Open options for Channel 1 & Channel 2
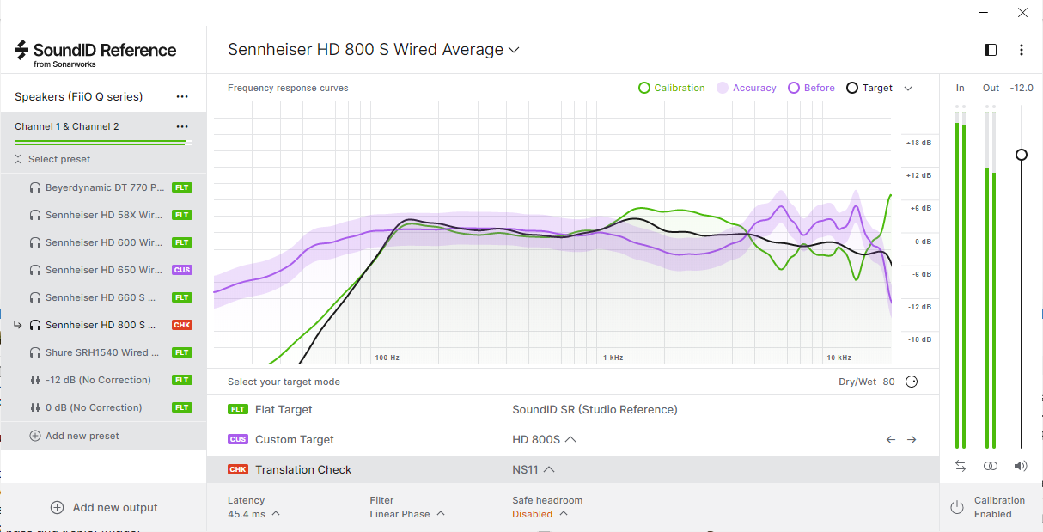Viewport: 1043px width, 532px height. click(x=182, y=126)
